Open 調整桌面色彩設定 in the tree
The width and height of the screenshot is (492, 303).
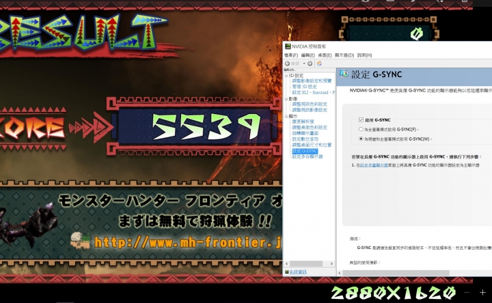[x=310, y=128]
